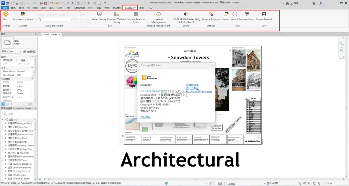The width and height of the screenshot is (349, 186).
Task: Open Enscape Support
Action: (226, 16)
